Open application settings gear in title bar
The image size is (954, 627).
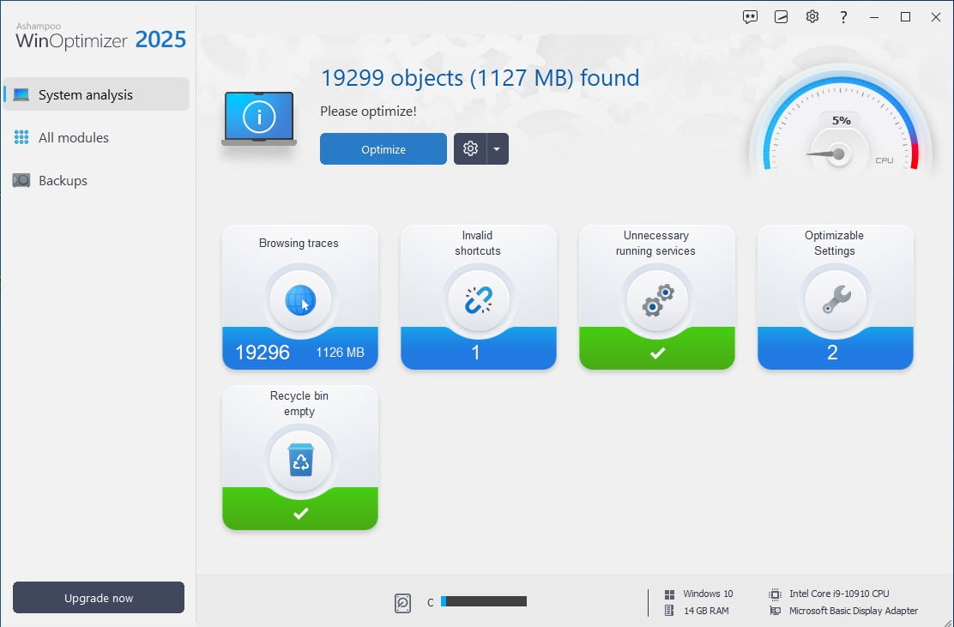point(812,17)
